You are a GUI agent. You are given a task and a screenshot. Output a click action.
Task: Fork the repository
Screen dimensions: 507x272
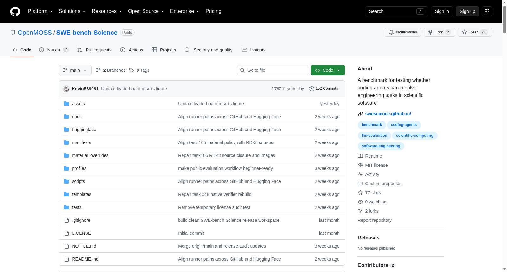440,32
